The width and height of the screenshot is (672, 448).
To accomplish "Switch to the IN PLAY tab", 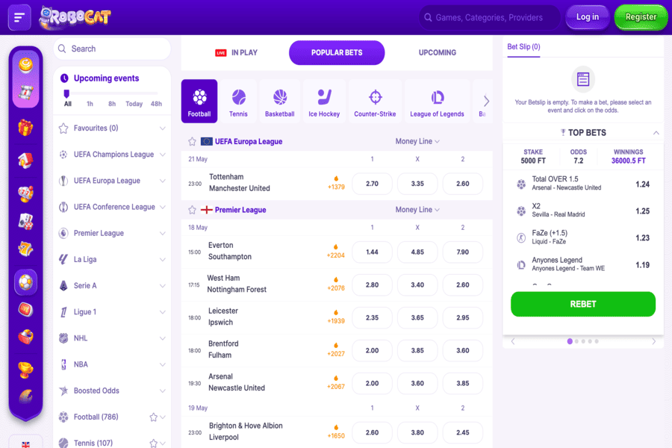I will tap(237, 53).
